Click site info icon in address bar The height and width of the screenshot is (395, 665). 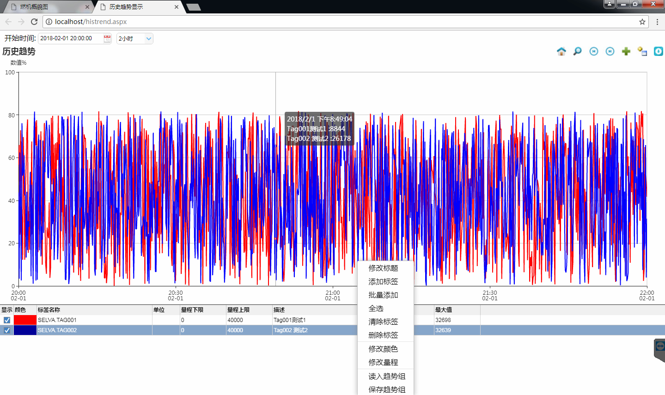pyautogui.click(x=49, y=22)
